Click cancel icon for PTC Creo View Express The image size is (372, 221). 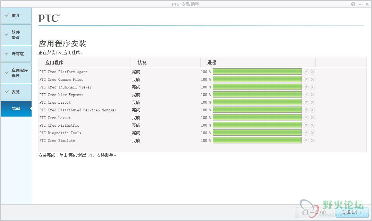(x=312, y=95)
